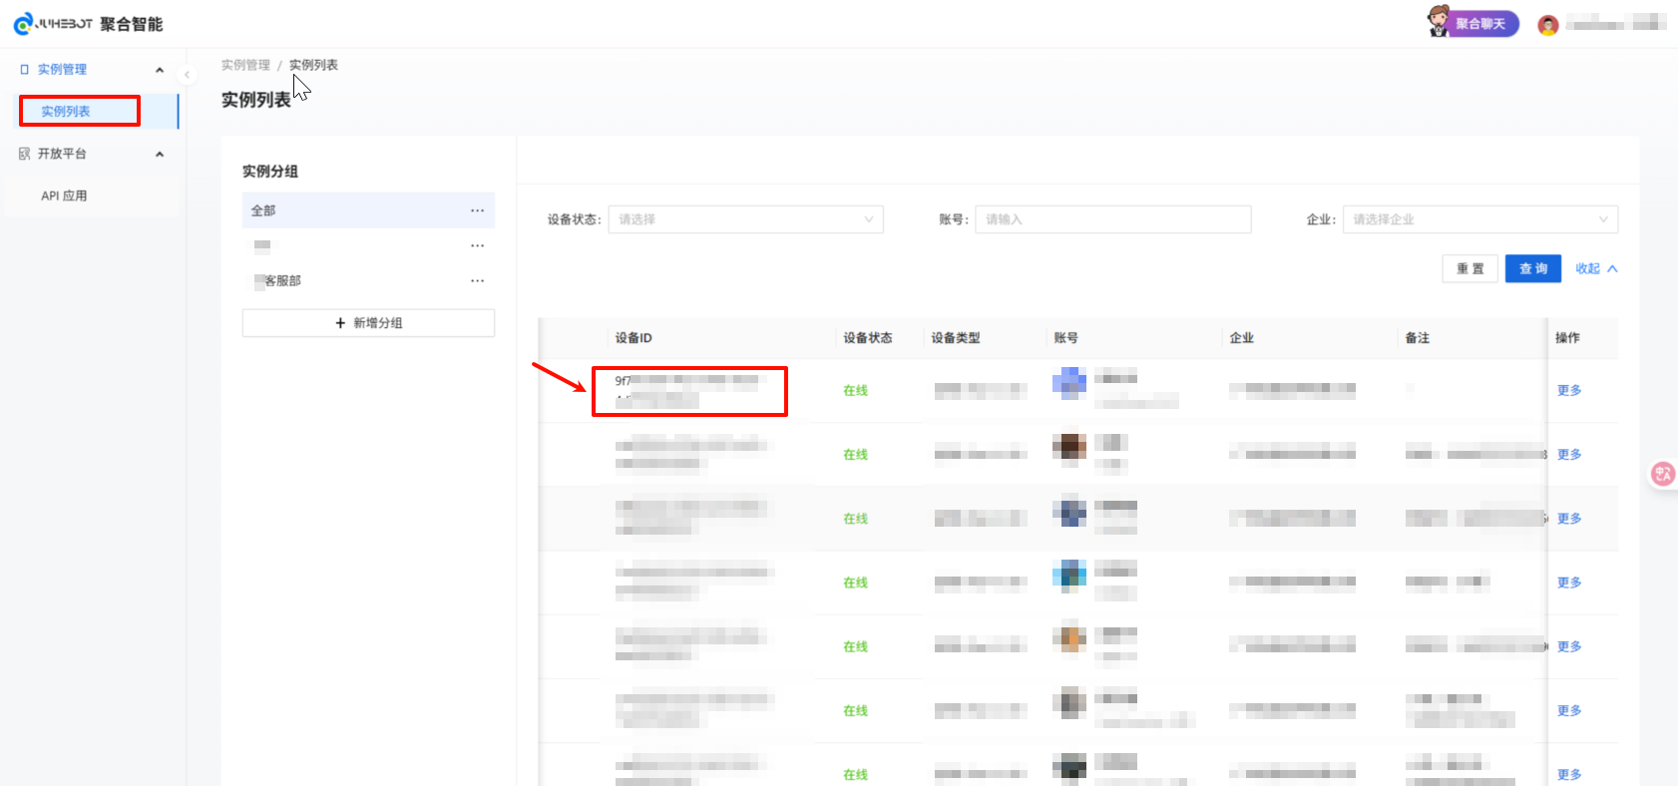The width and height of the screenshot is (1678, 786).
Task: Collapse the sidebar with arrow handle
Action: click(x=187, y=75)
